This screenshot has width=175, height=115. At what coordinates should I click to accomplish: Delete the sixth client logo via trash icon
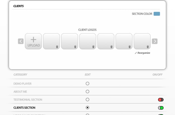[148, 47]
